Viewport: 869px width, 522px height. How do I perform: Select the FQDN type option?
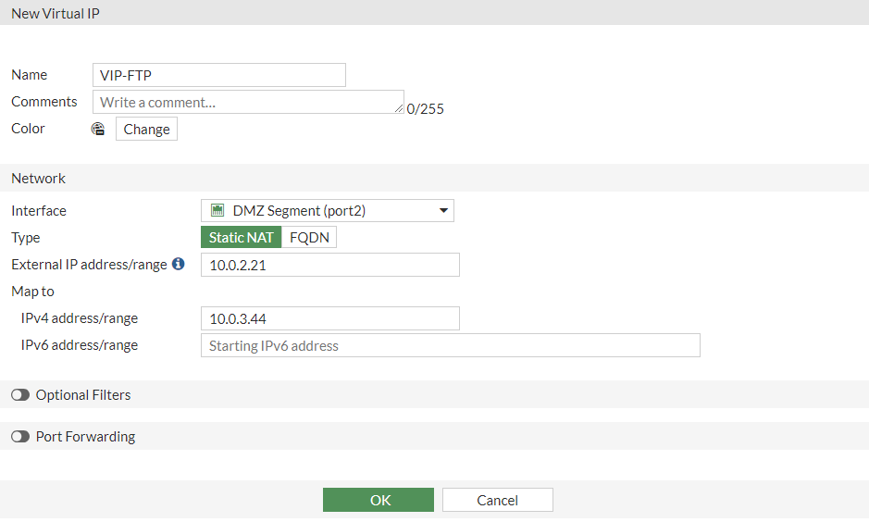309,238
